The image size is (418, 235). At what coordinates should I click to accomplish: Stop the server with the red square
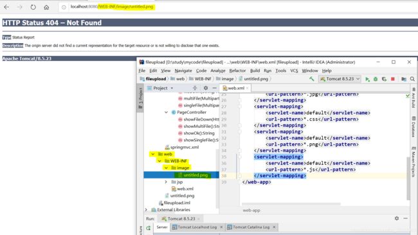[x=393, y=79]
